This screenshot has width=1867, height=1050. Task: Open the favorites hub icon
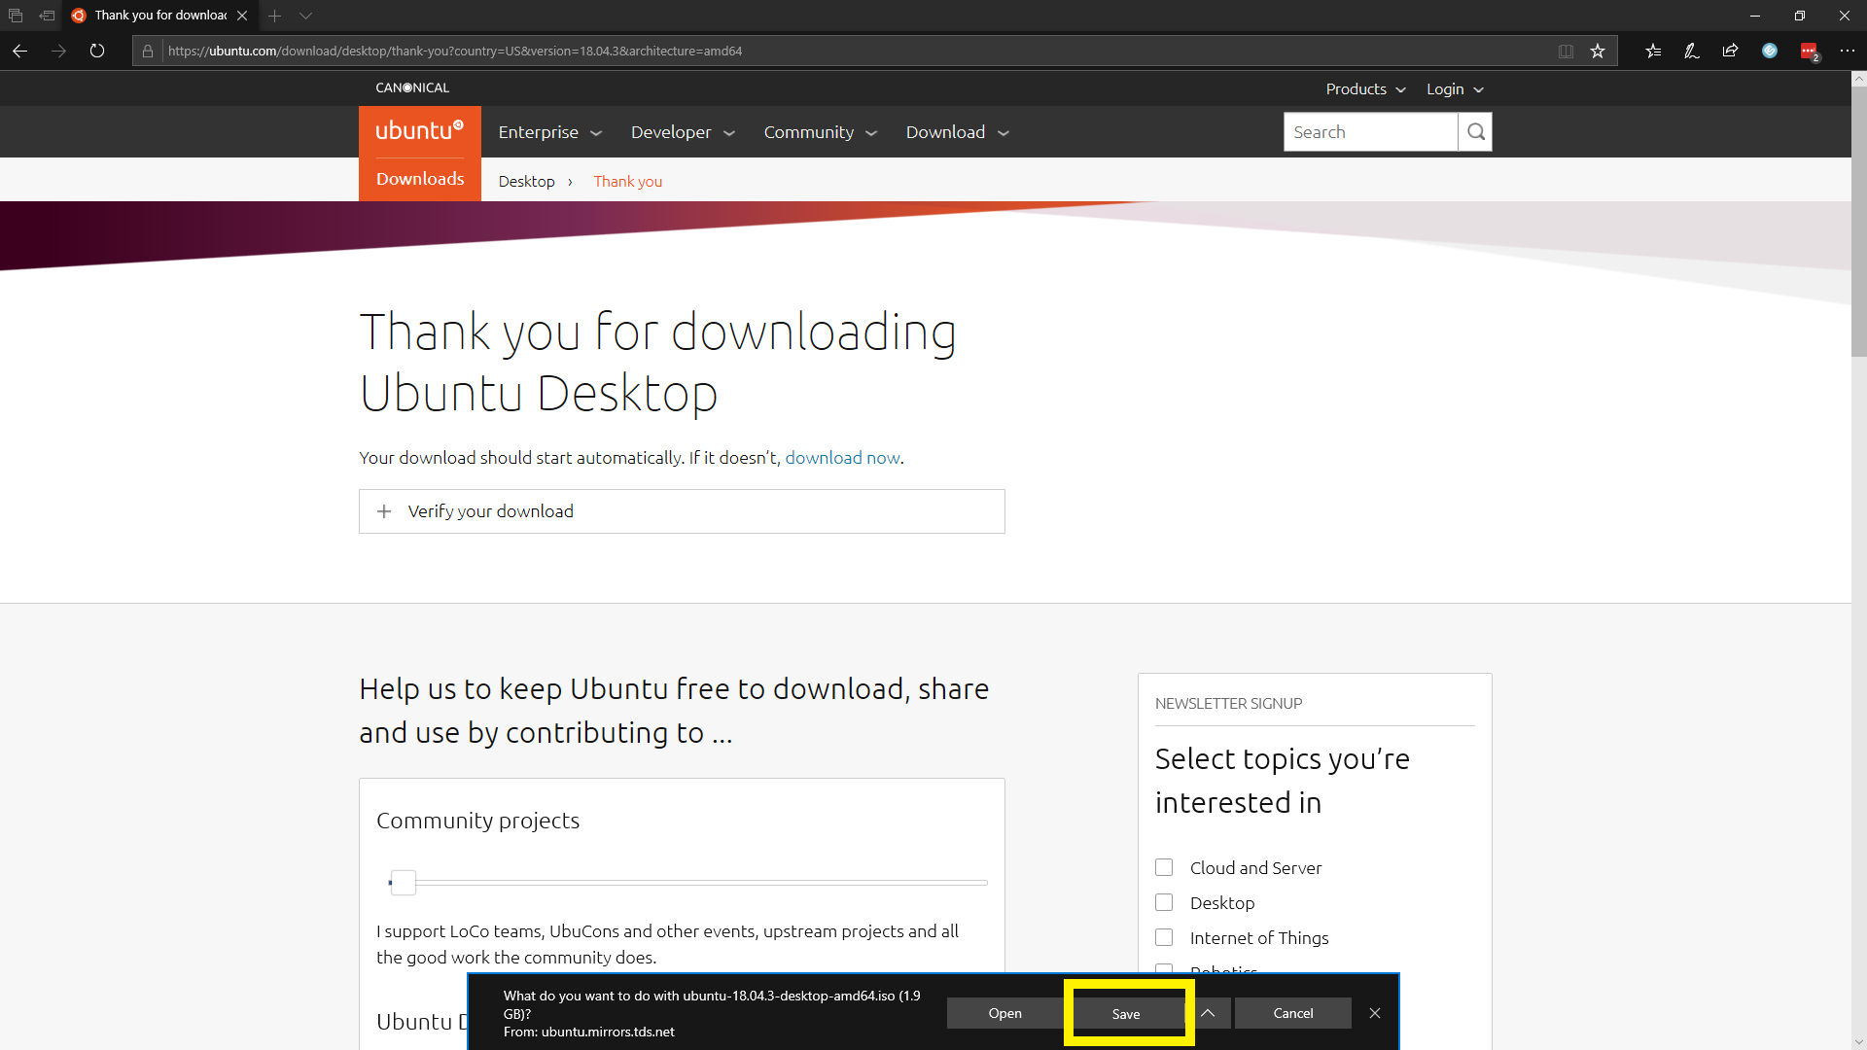click(x=1653, y=52)
